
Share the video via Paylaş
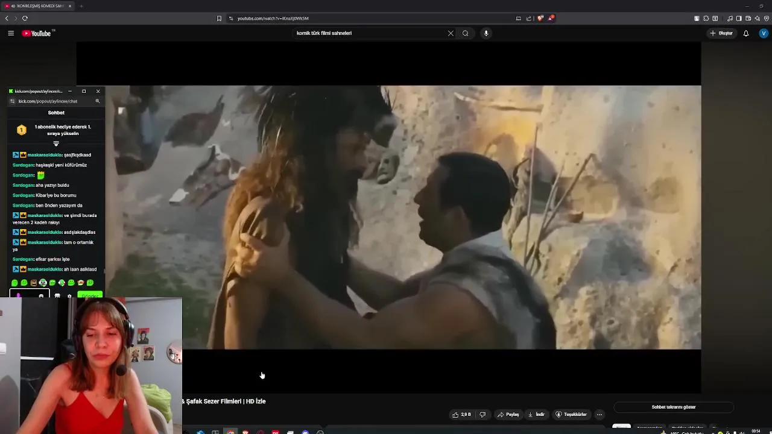(x=508, y=415)
